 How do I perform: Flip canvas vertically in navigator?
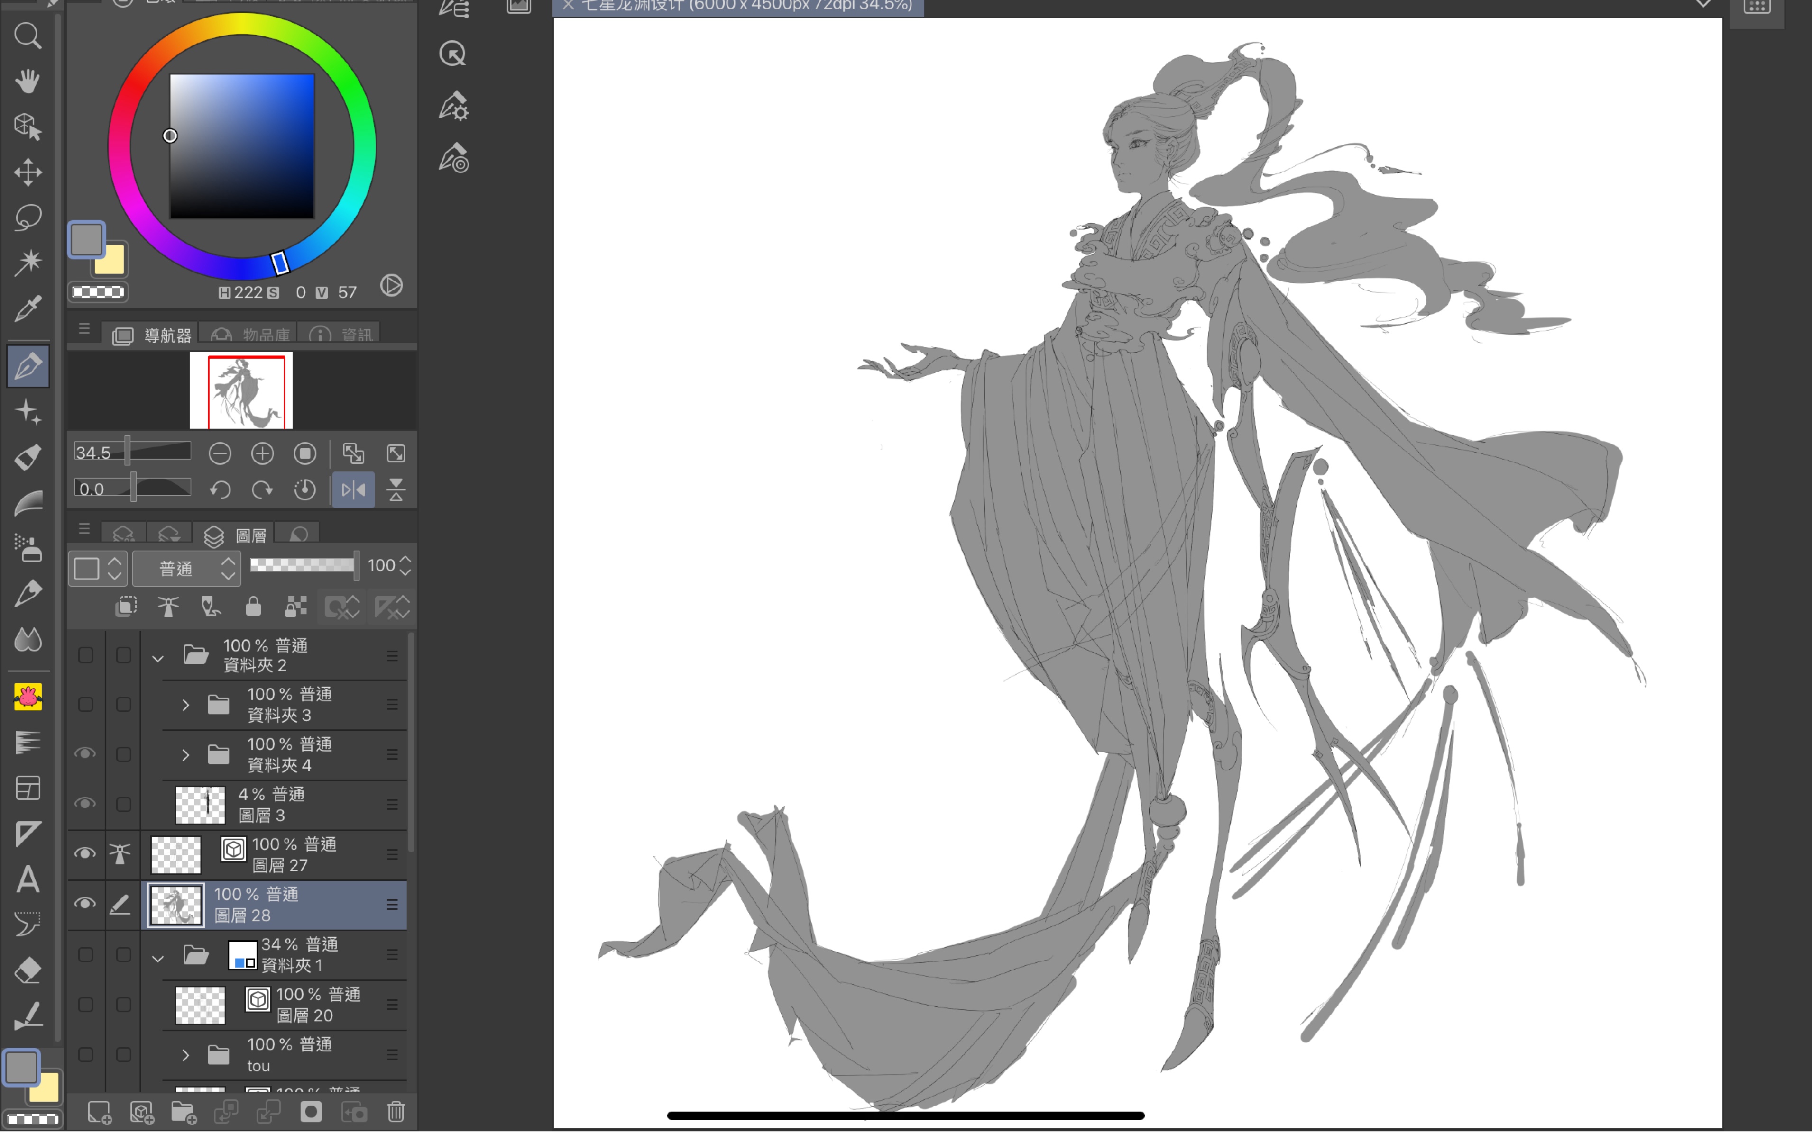[x=396, y=490]
